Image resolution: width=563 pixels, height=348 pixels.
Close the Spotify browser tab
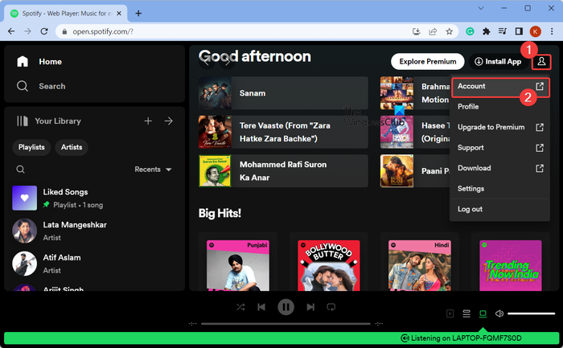pyautogui.click(x=119, y=14)
